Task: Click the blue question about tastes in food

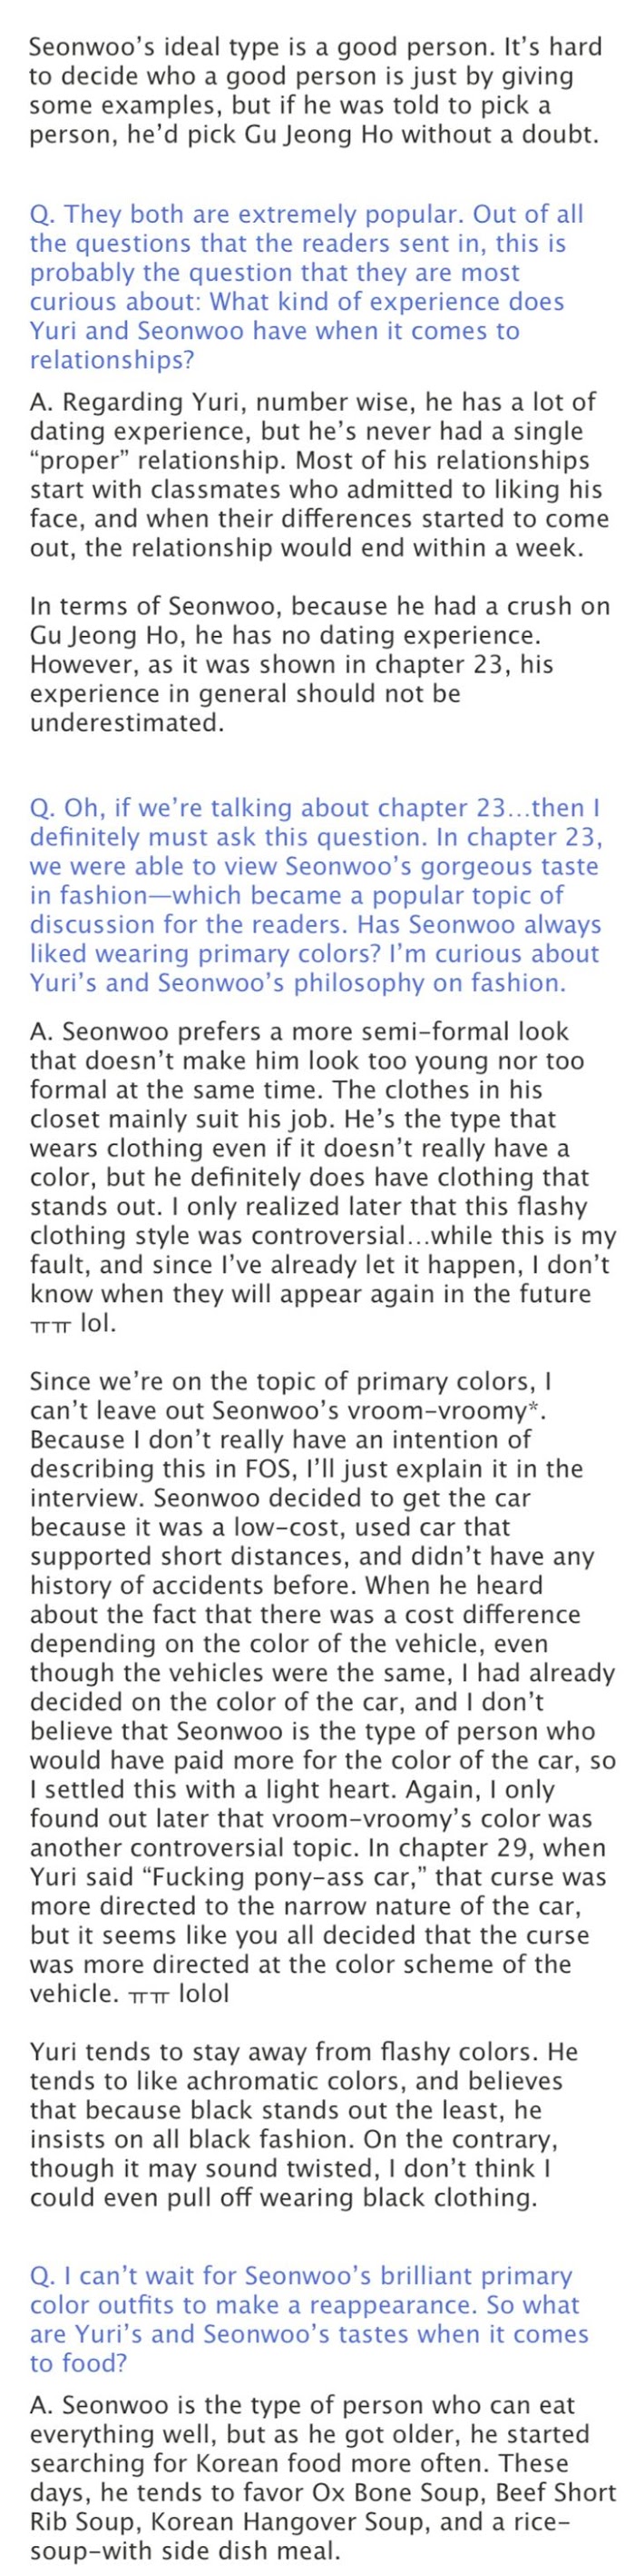Action: pos(309,2305)
